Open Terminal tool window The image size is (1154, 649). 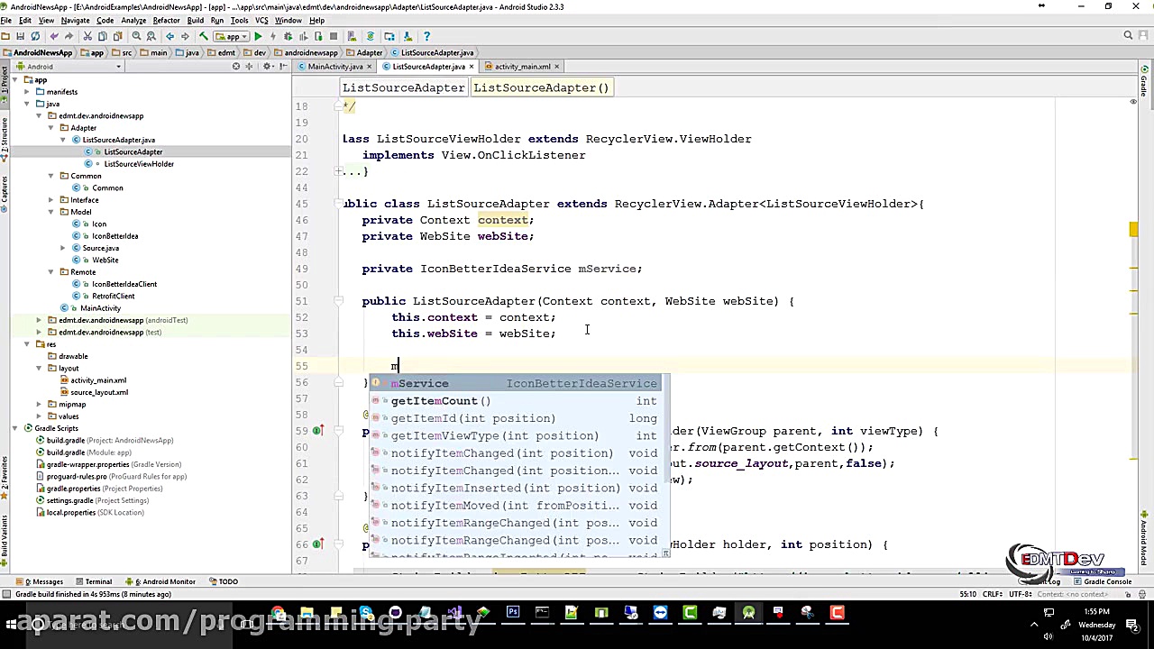[94, 581]
